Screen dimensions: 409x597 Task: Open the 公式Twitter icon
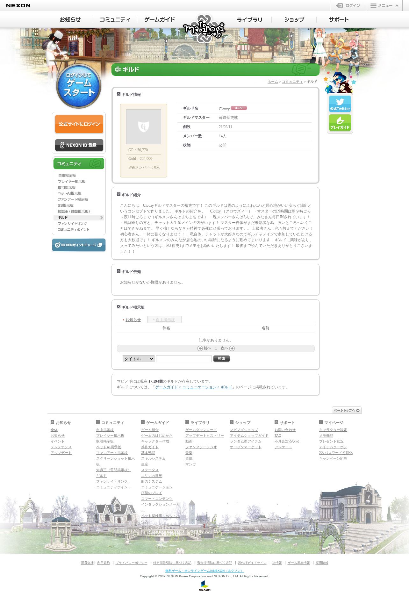click(340, 104)
